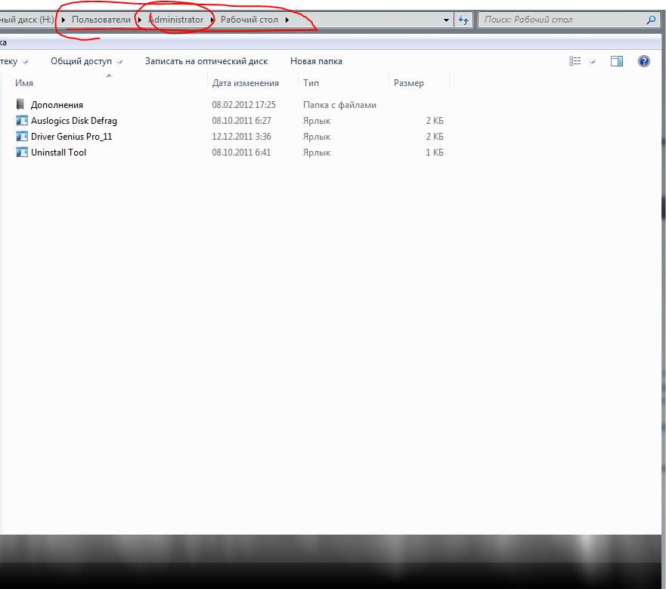Click the 2 КБ size of Driver Genius Pro_11
The image size is (666, 589).
click(435, 136)
